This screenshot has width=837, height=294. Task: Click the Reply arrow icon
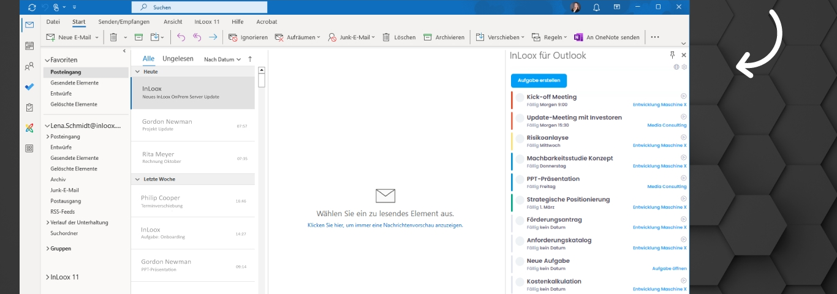tap(181, 37)
